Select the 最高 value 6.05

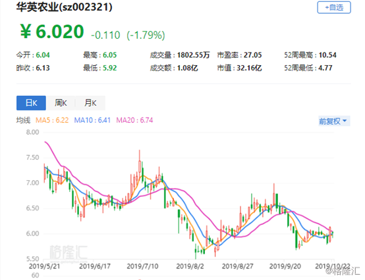[109, 55]
